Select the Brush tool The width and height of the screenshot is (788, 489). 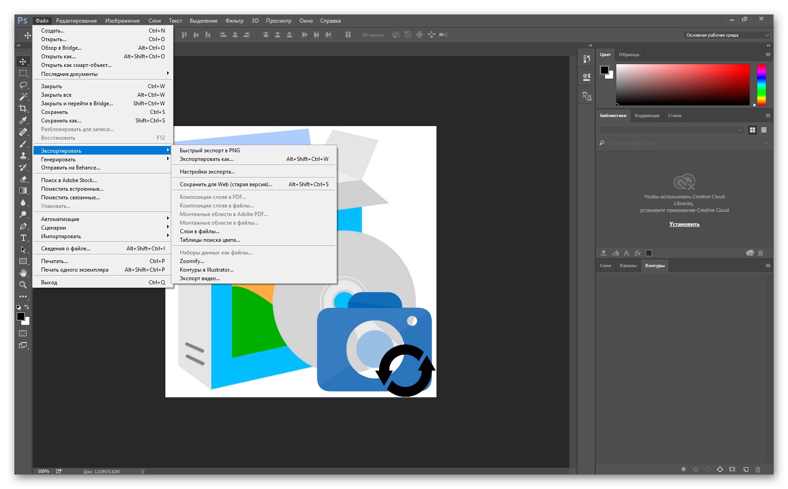[23, 144]
